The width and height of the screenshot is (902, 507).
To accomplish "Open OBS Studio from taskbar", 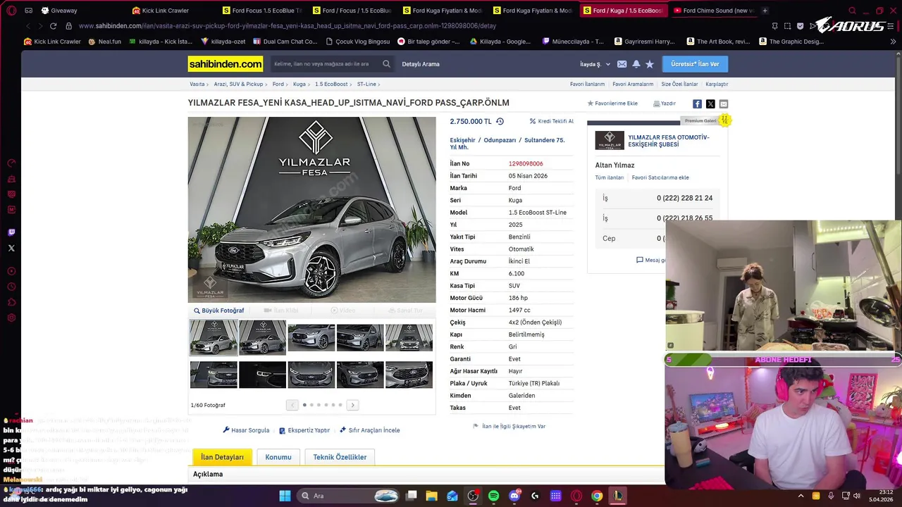I will coord(473,496).
